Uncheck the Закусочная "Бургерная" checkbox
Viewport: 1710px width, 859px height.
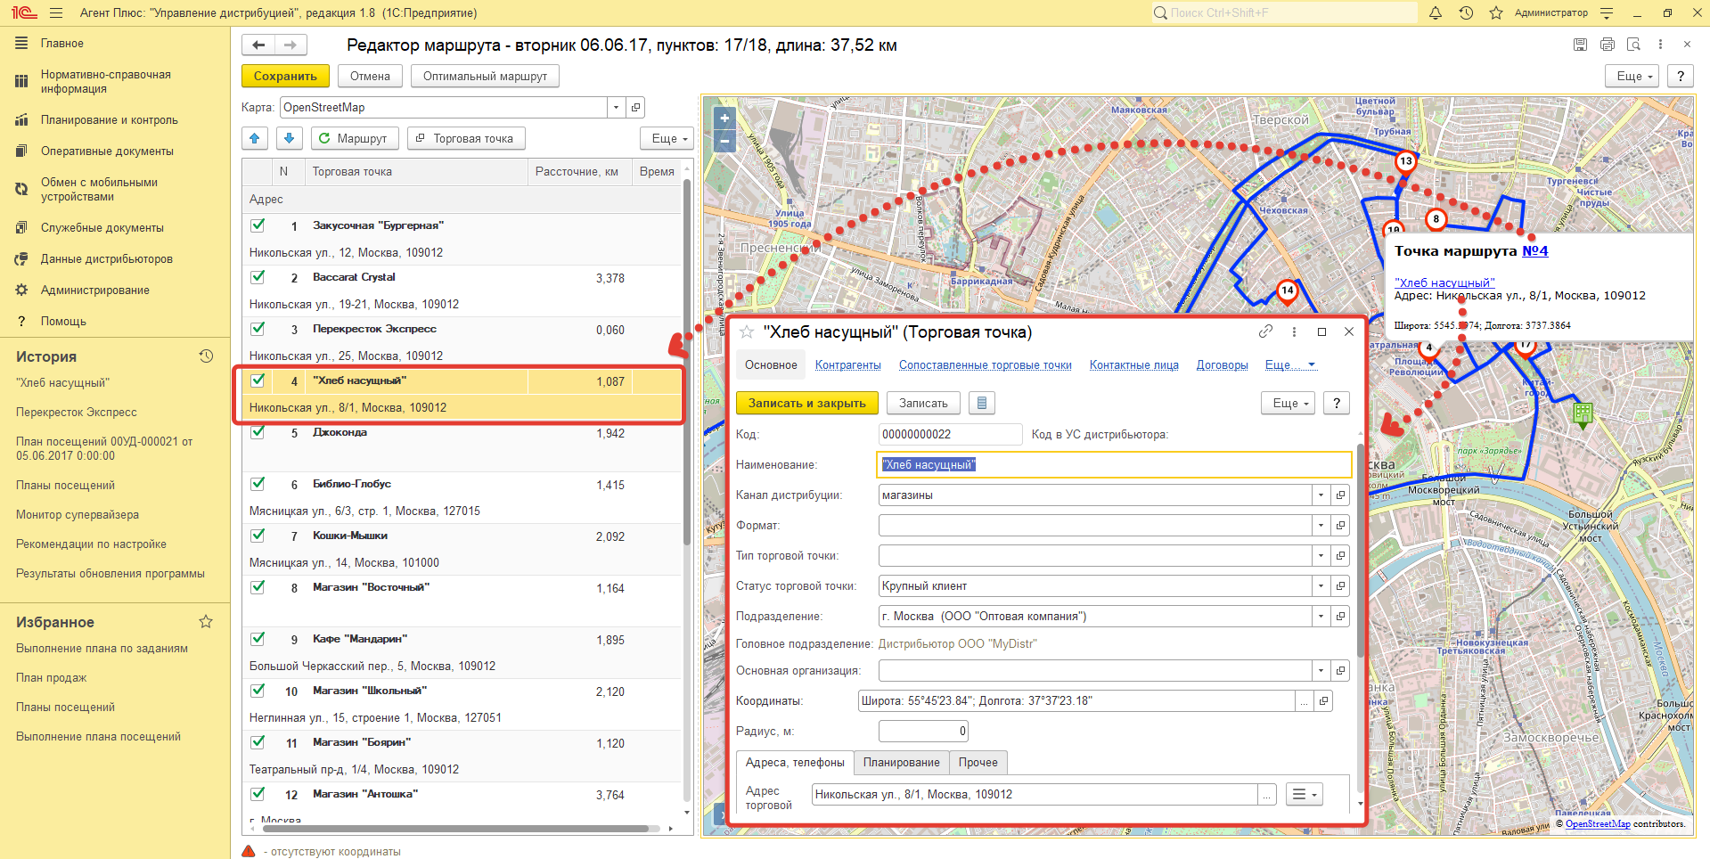click(x=258, y=225)
